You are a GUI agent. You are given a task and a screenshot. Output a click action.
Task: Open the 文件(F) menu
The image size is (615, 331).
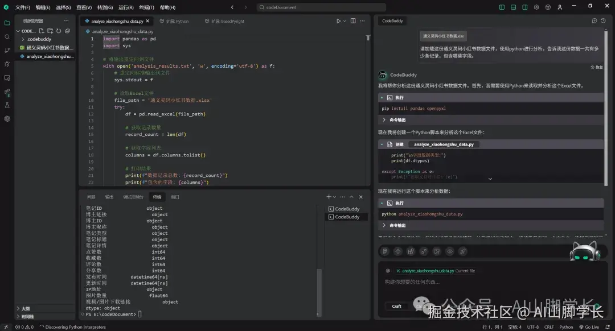22,7
